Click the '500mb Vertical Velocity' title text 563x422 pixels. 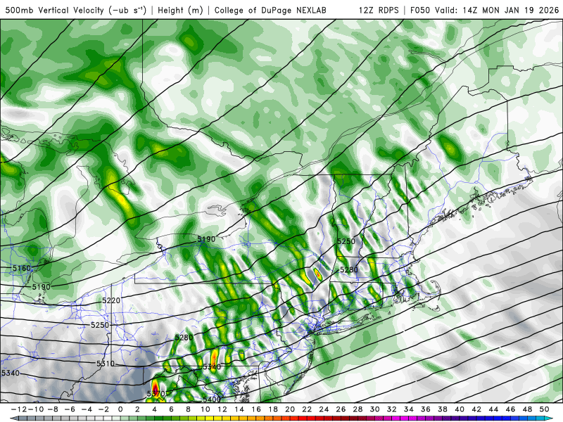pos(55,10)
